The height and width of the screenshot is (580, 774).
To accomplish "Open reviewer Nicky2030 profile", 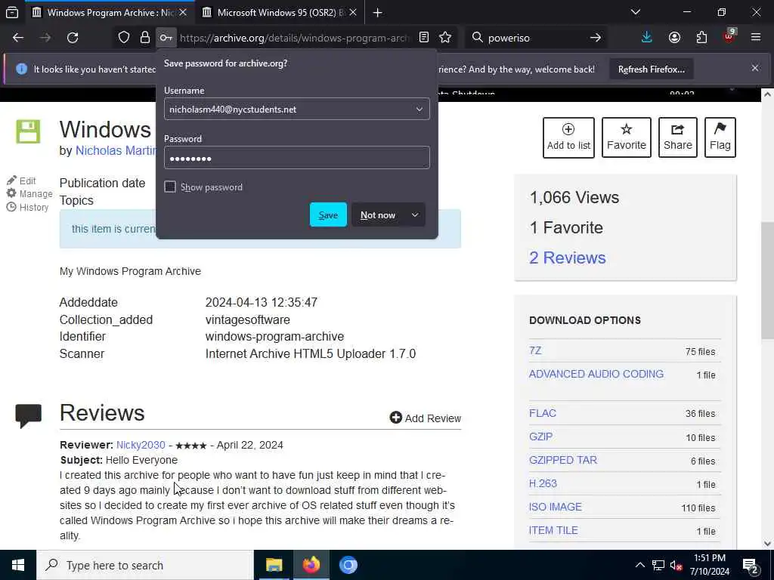I will pos(141,445).
